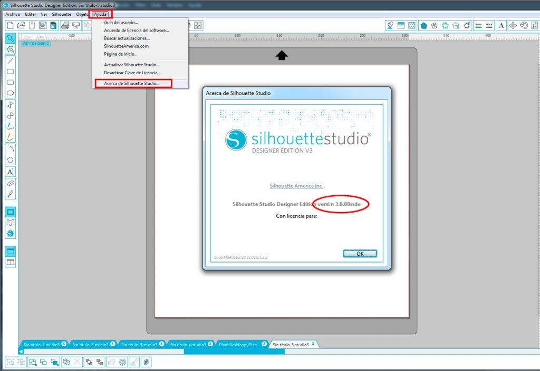
Task: Choose the Select arrow tool
Action: coord(11,38)
